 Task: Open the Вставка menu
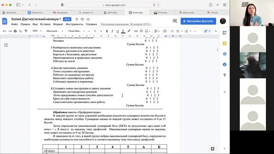pos(45,24)
